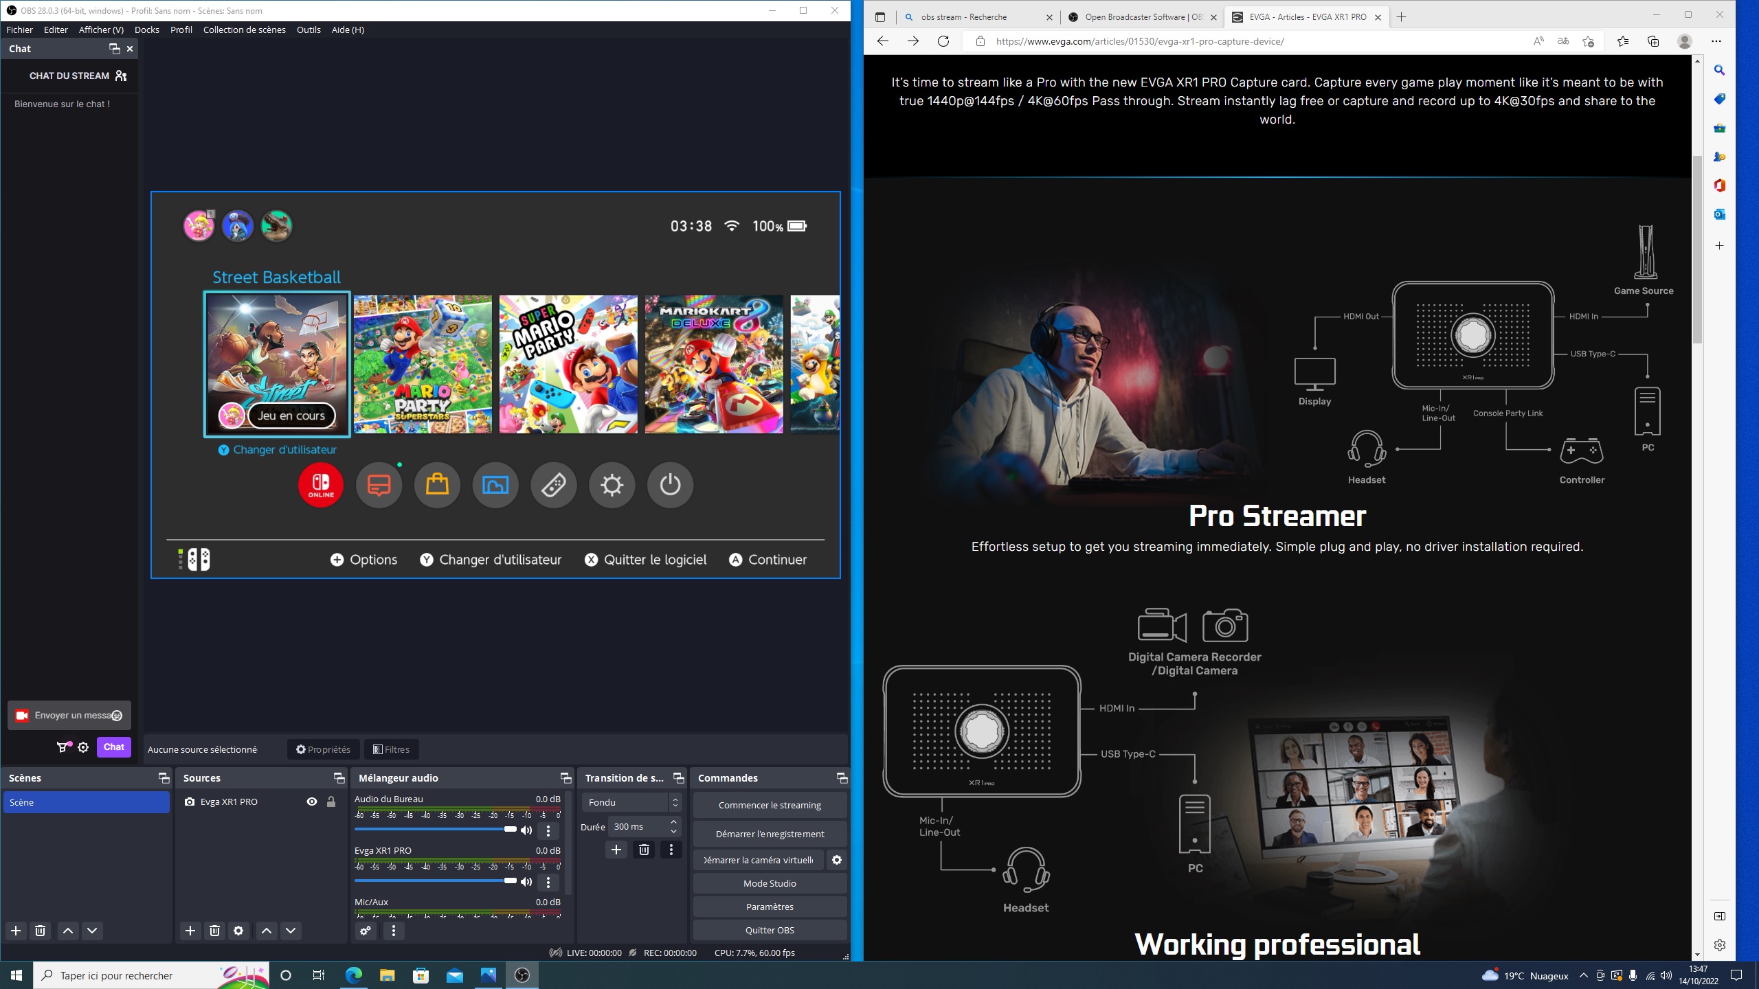
Task: Switch to Open Broadcaster Software browser tab
Action: coord(1142,17)
